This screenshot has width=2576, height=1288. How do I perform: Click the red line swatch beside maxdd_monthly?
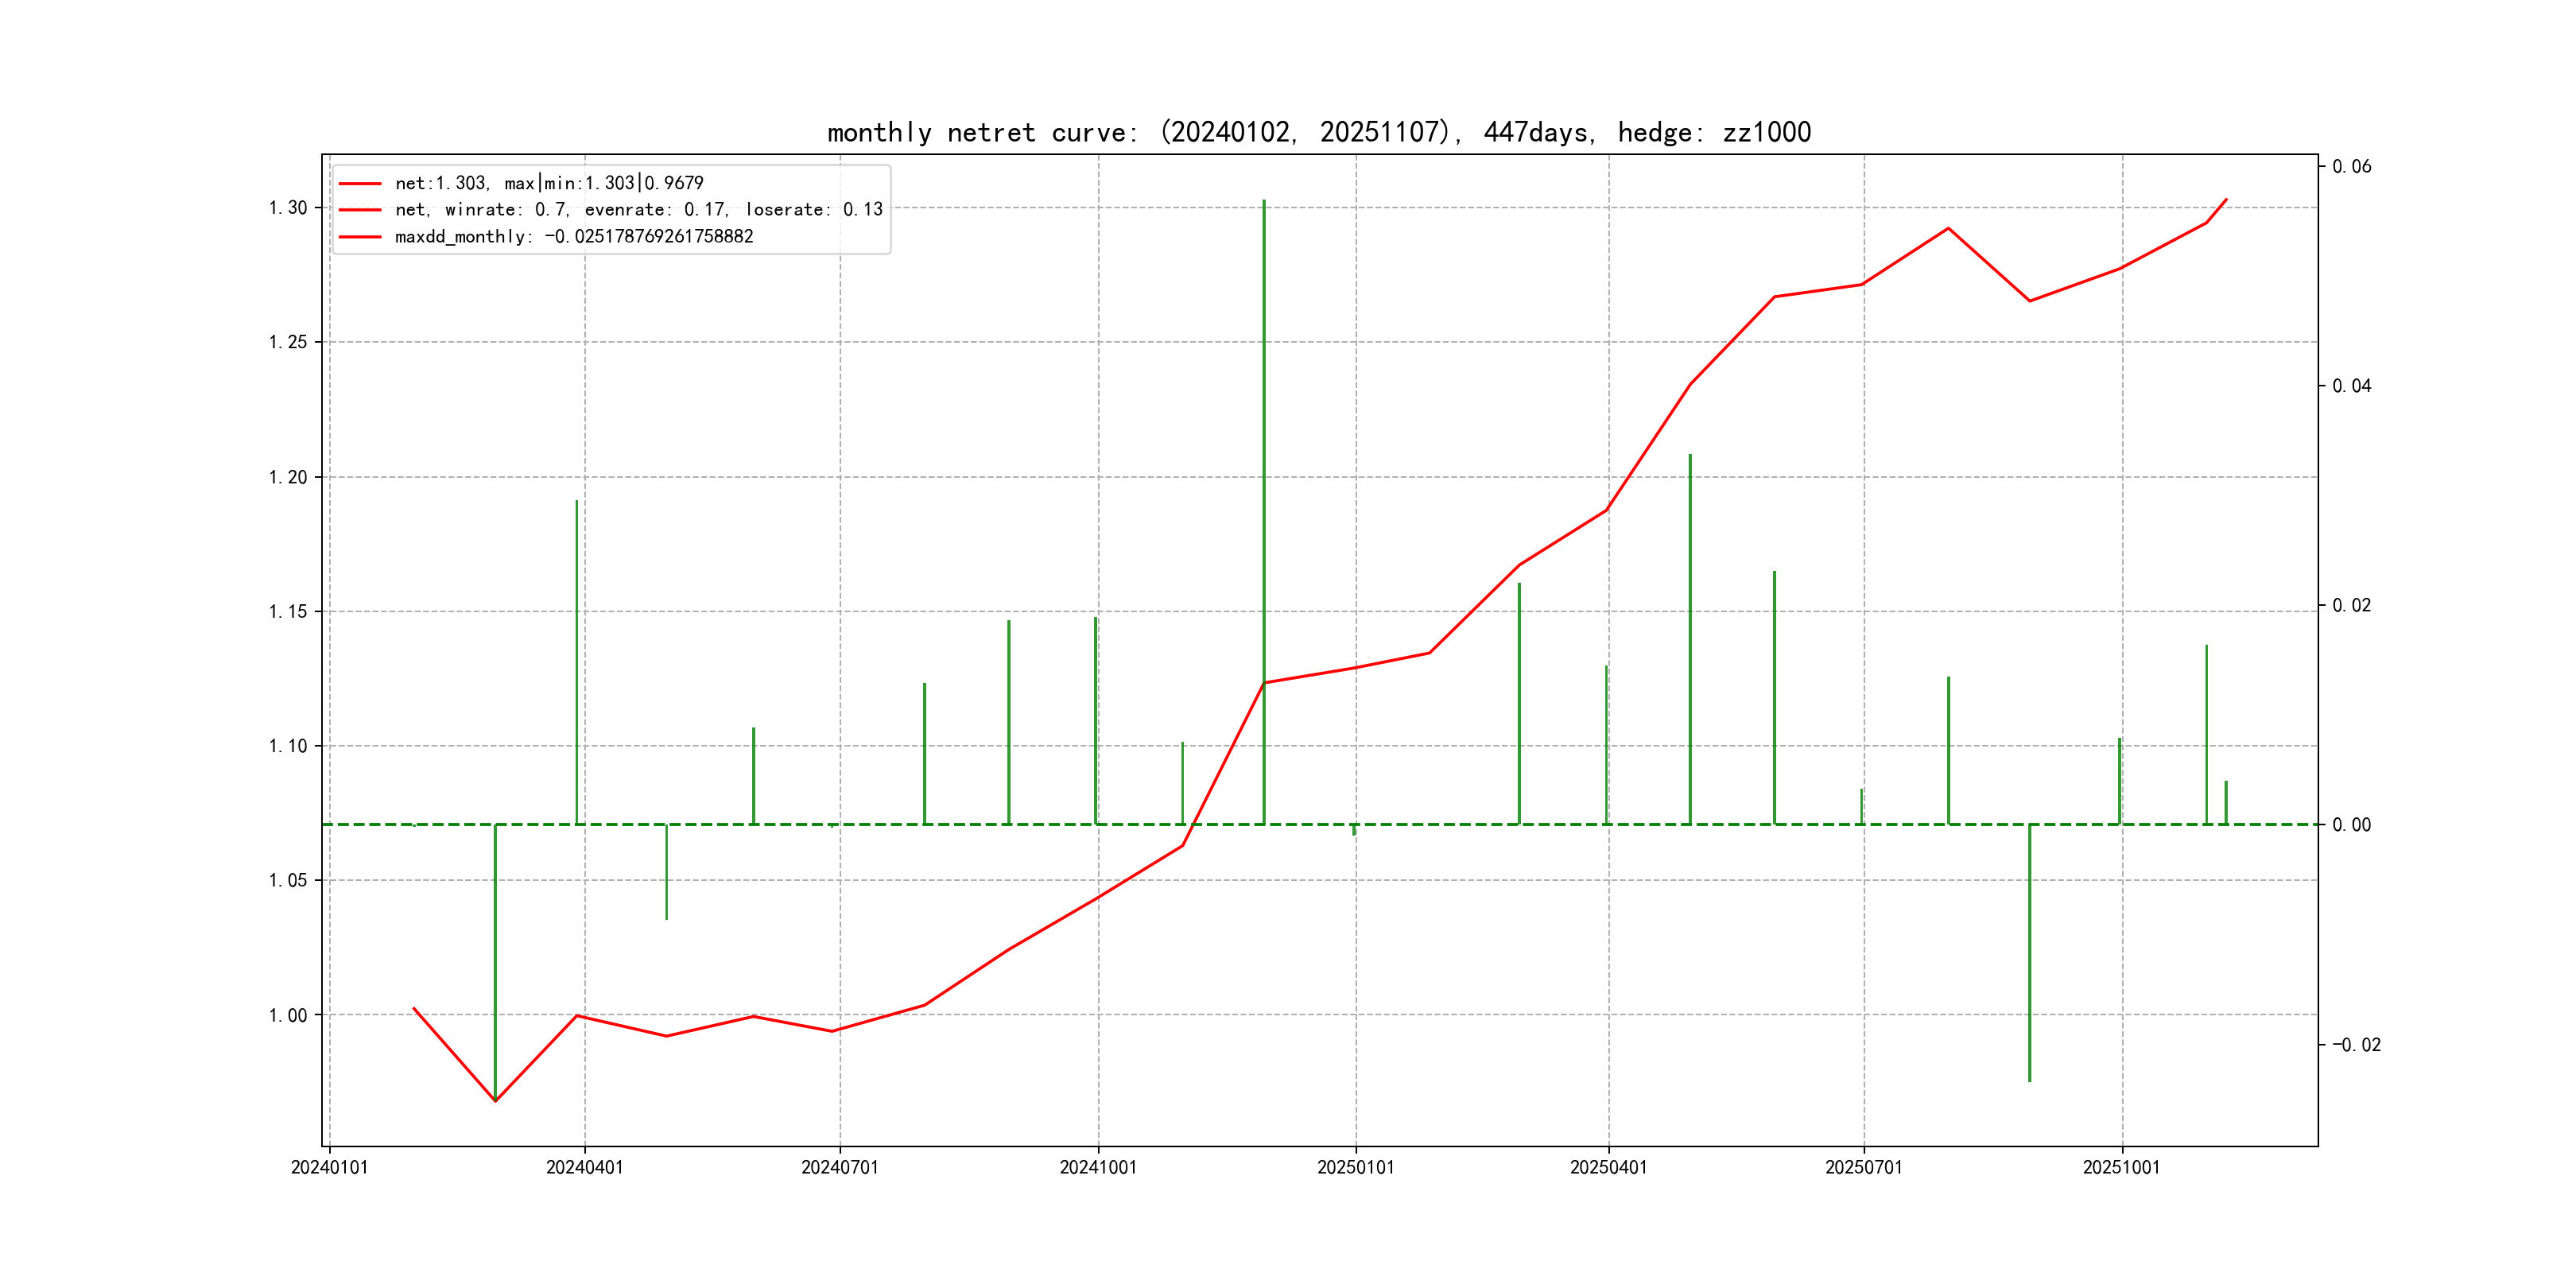(x=360, y=237)
